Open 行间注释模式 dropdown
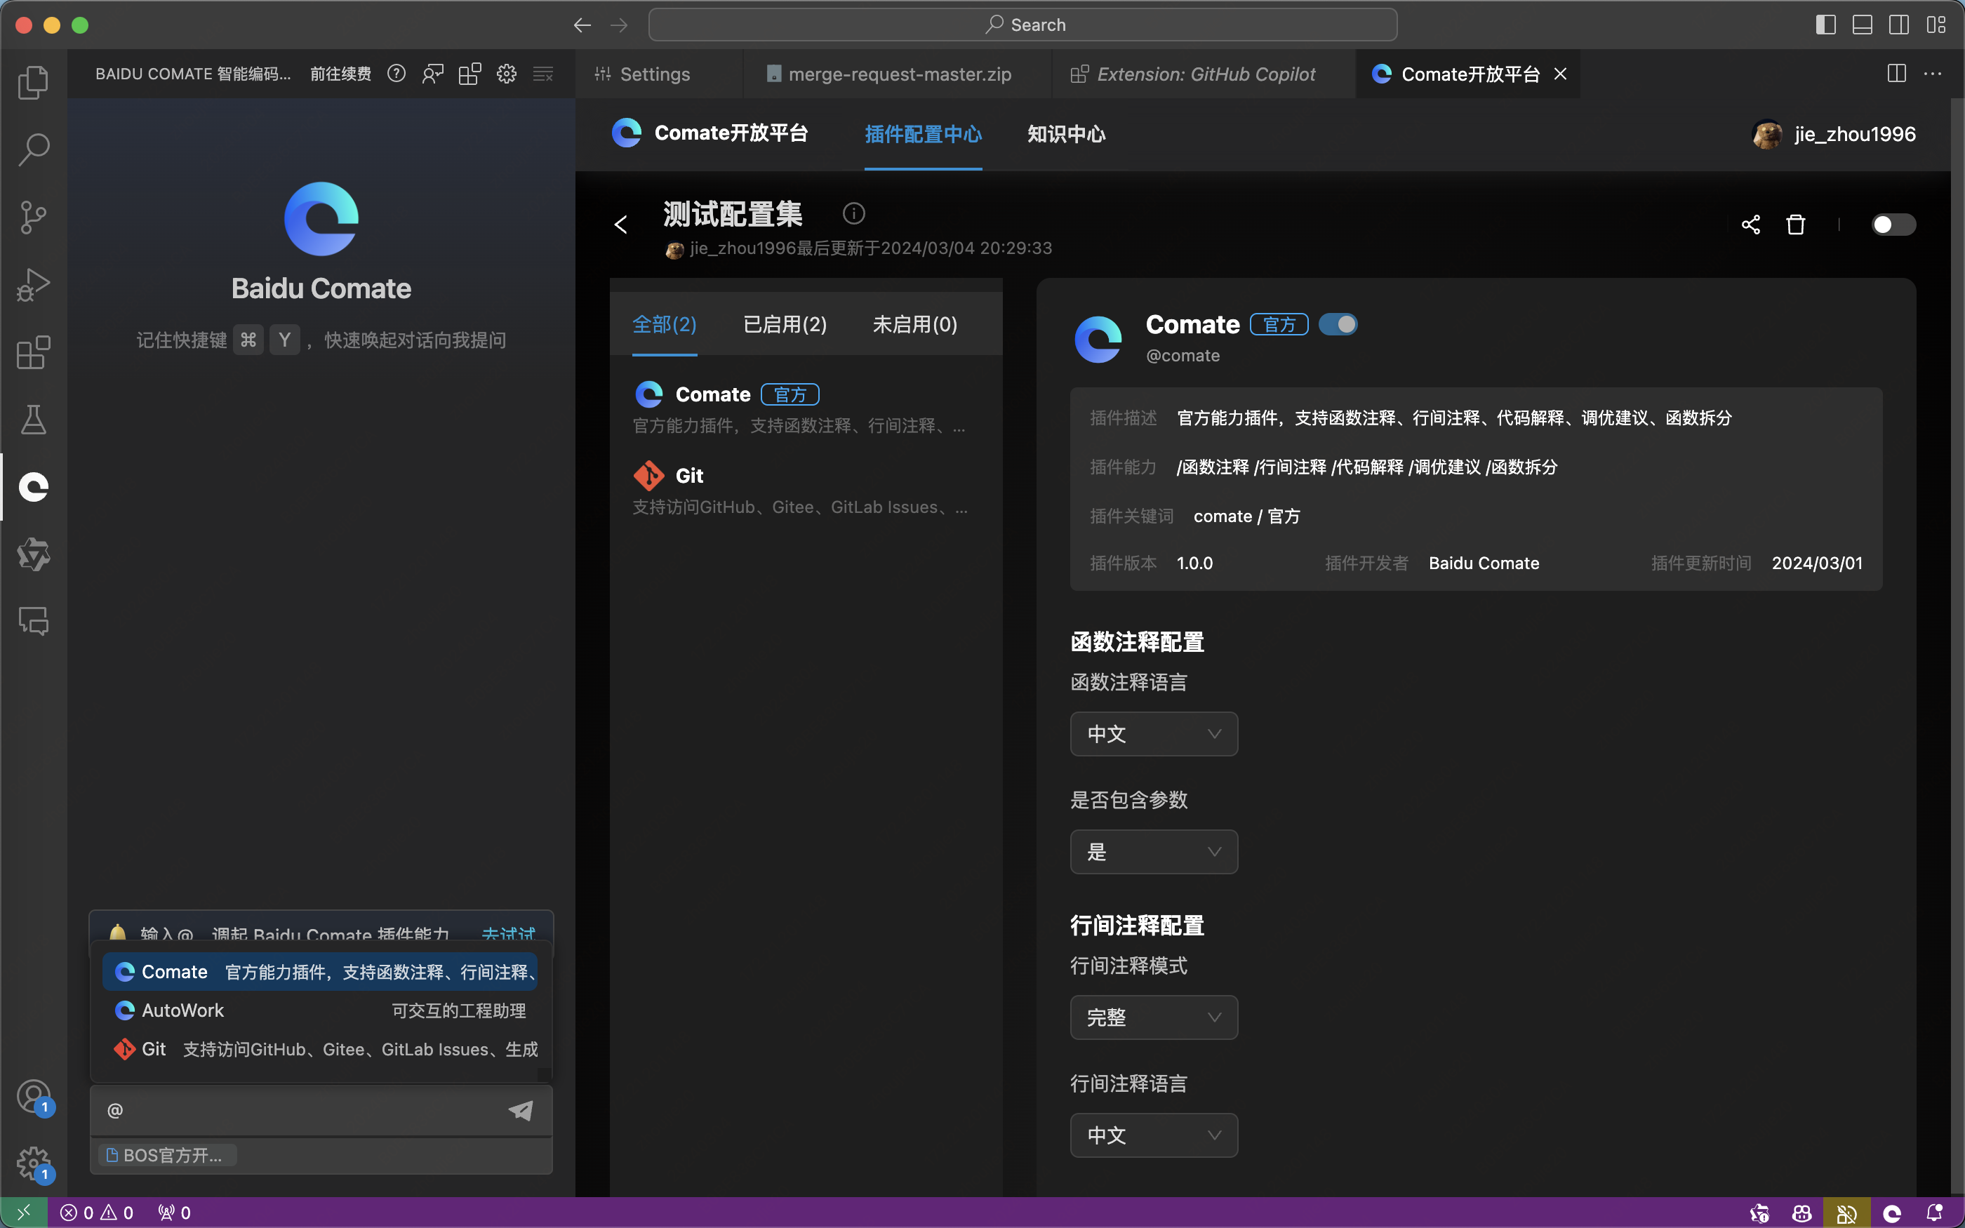Screen dimensions: 1965x1228 (x=1154, y=1017)
